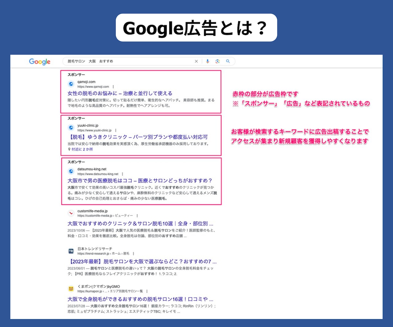Screen dimensions: 393x327
Task: Open three-dot menu next to customlife-media.jp URL
Action: (137, 216)
